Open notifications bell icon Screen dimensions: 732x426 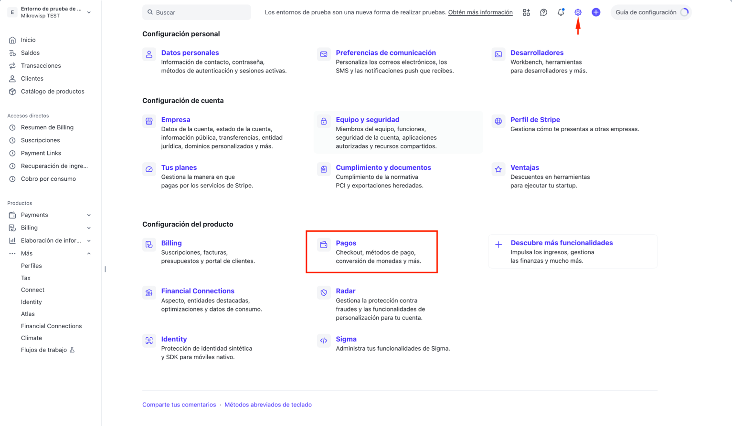[561, 12]
